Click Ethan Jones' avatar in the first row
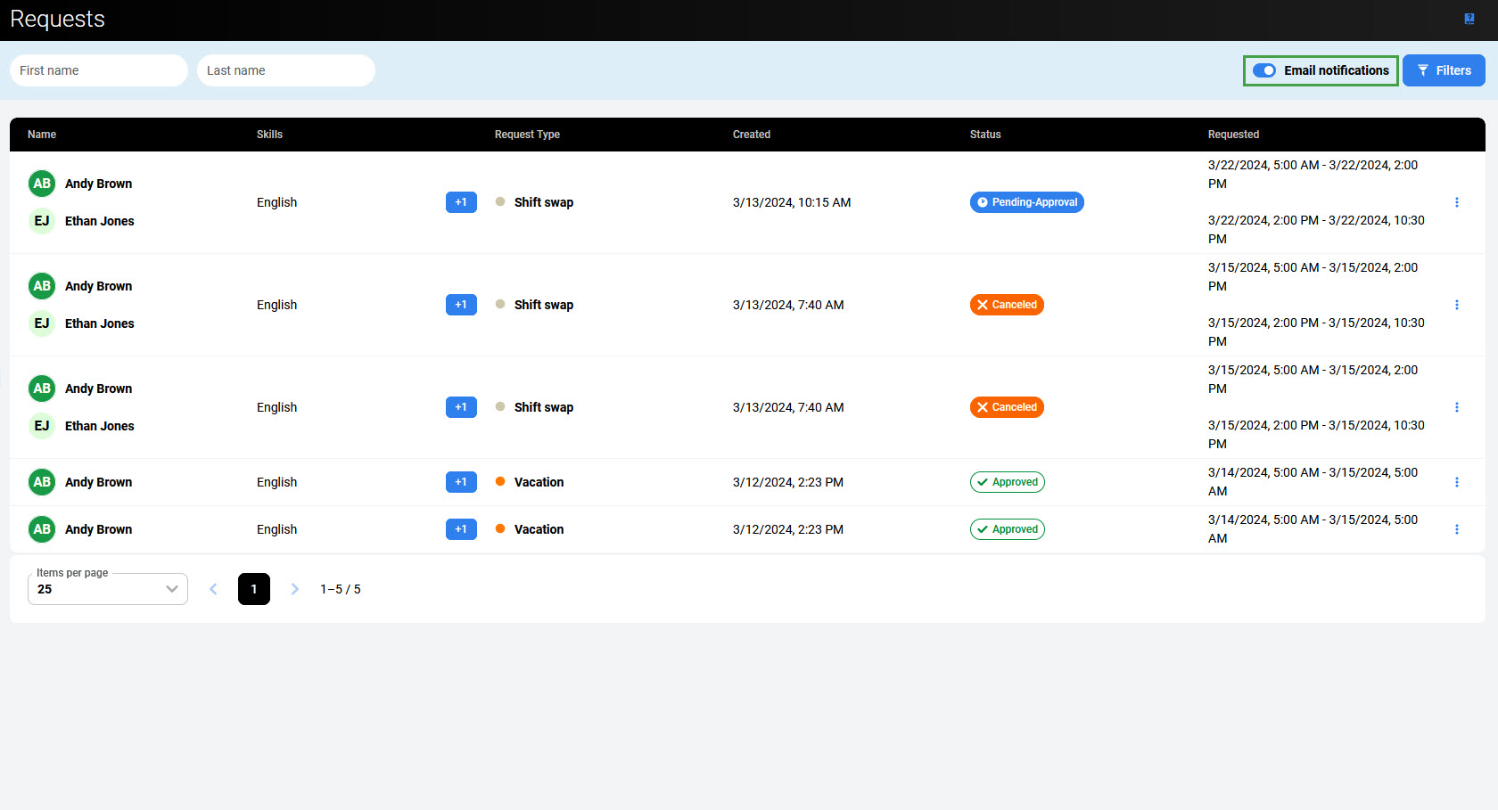The height and width of the screenshot is (810, 1498). coord(42,221)
